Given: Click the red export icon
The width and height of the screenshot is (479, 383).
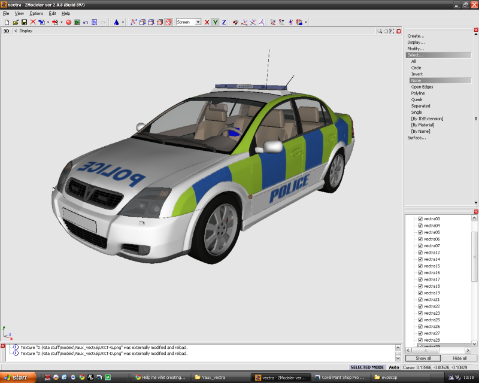Looking at the screenshot, I should pos(55,22).
